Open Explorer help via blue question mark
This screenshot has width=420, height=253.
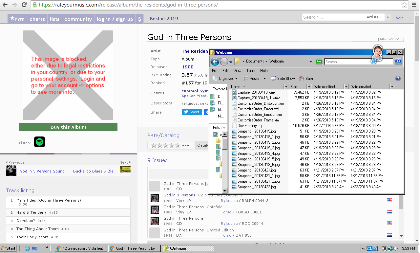(x=398, y=79)
